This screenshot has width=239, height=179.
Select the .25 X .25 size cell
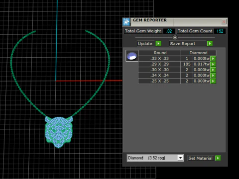click(159, 81)
